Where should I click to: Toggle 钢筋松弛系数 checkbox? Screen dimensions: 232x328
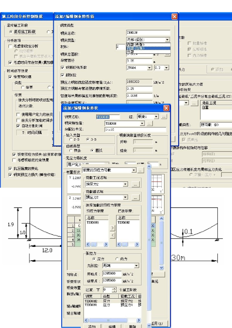point(62,67)
